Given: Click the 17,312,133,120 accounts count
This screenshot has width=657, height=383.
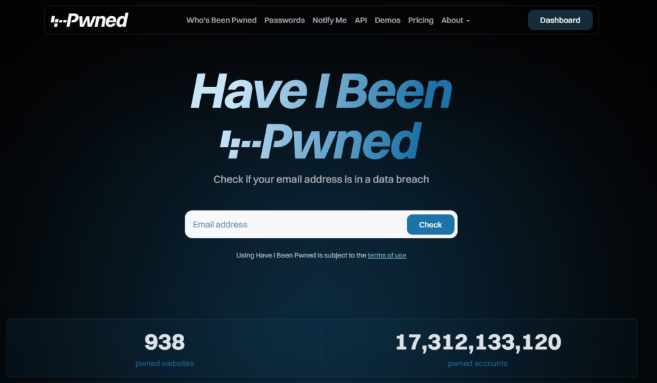Looking at the screenshot, I should [x=478, y=342].
